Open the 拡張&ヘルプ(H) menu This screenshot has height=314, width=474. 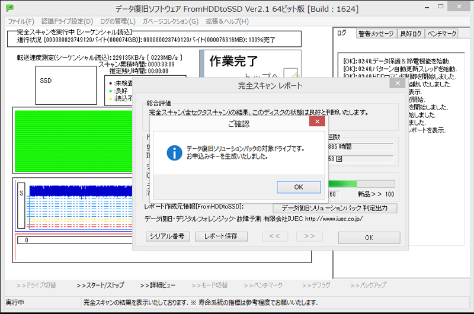(x=227, y=21)
